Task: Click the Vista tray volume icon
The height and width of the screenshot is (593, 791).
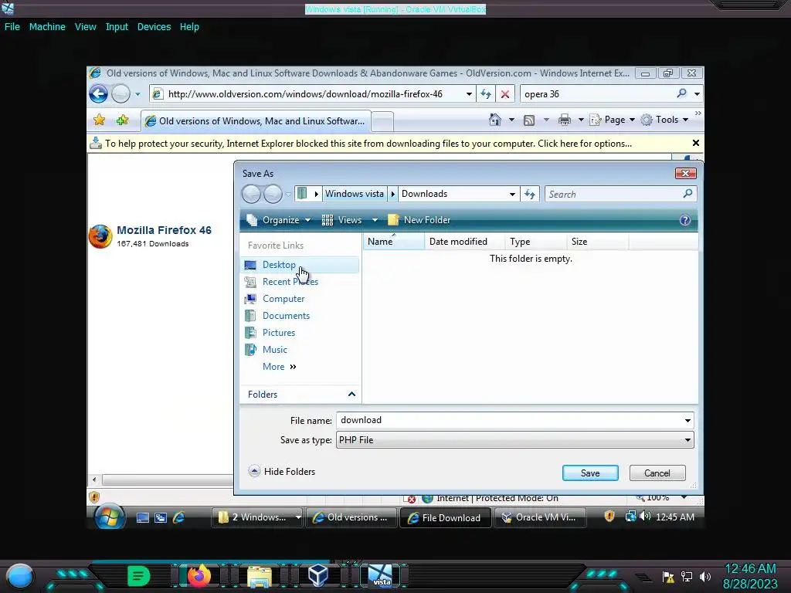Action: (x=645, y=517)
